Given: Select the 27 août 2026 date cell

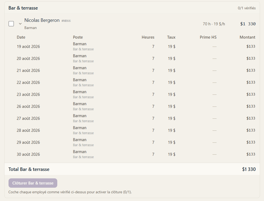Looking at the screenshot, I should coord(28,118).
